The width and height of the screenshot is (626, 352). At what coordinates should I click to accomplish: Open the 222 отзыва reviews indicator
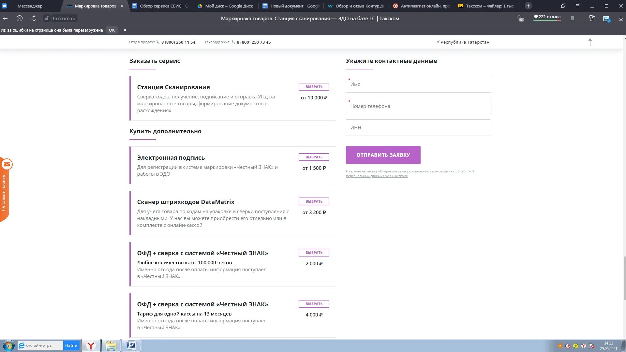[x=547, y=17]
